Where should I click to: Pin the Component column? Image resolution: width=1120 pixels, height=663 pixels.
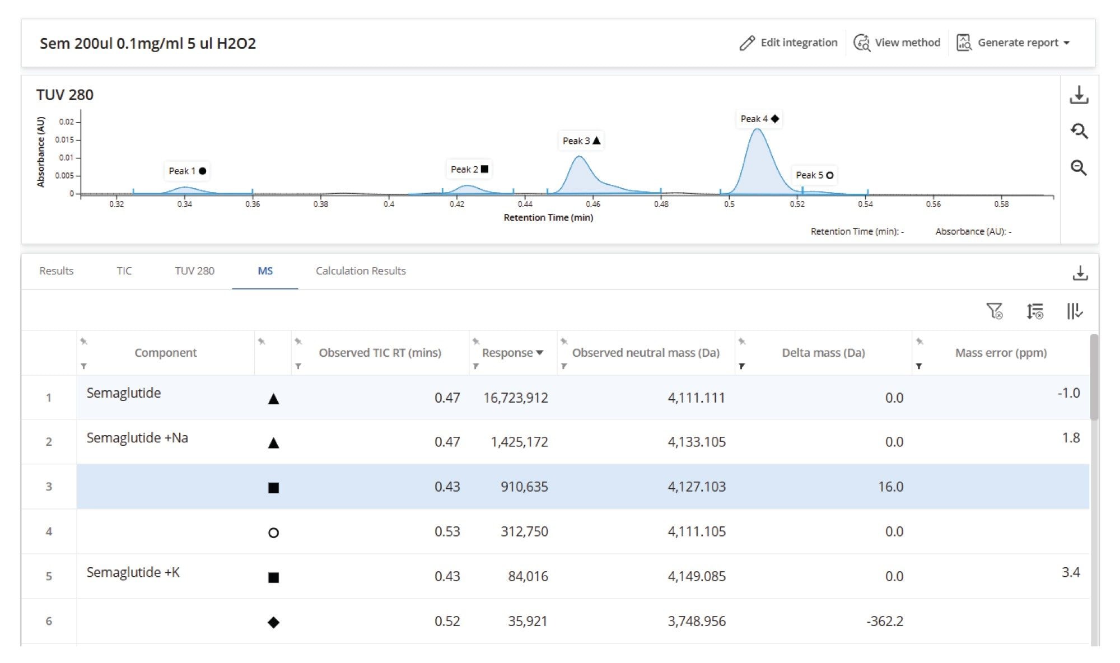pyautogui.click(x=83, y=342)
